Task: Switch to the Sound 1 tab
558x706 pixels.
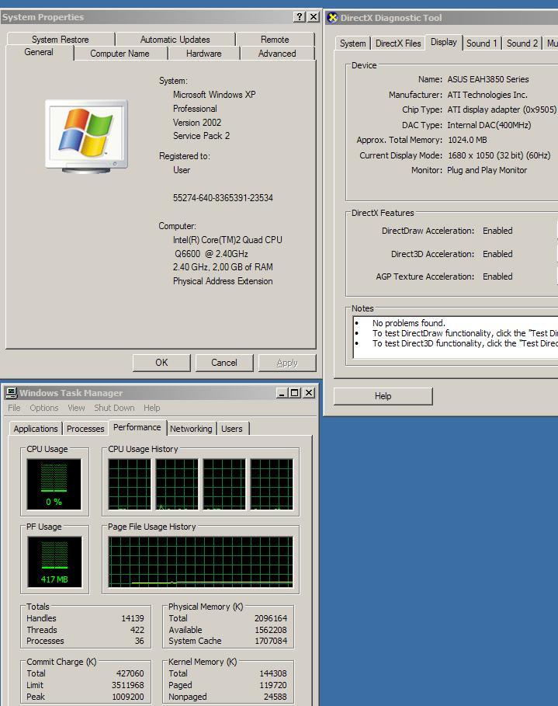Action: click(482, 43)
